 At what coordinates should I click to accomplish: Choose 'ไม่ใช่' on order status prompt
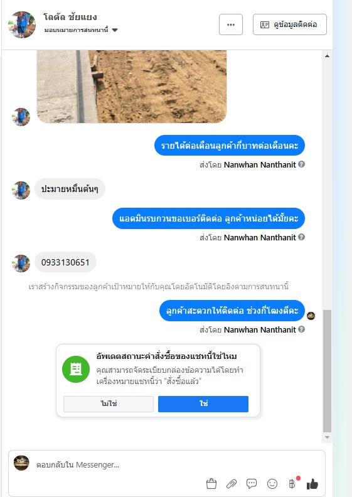click(109, 404)
